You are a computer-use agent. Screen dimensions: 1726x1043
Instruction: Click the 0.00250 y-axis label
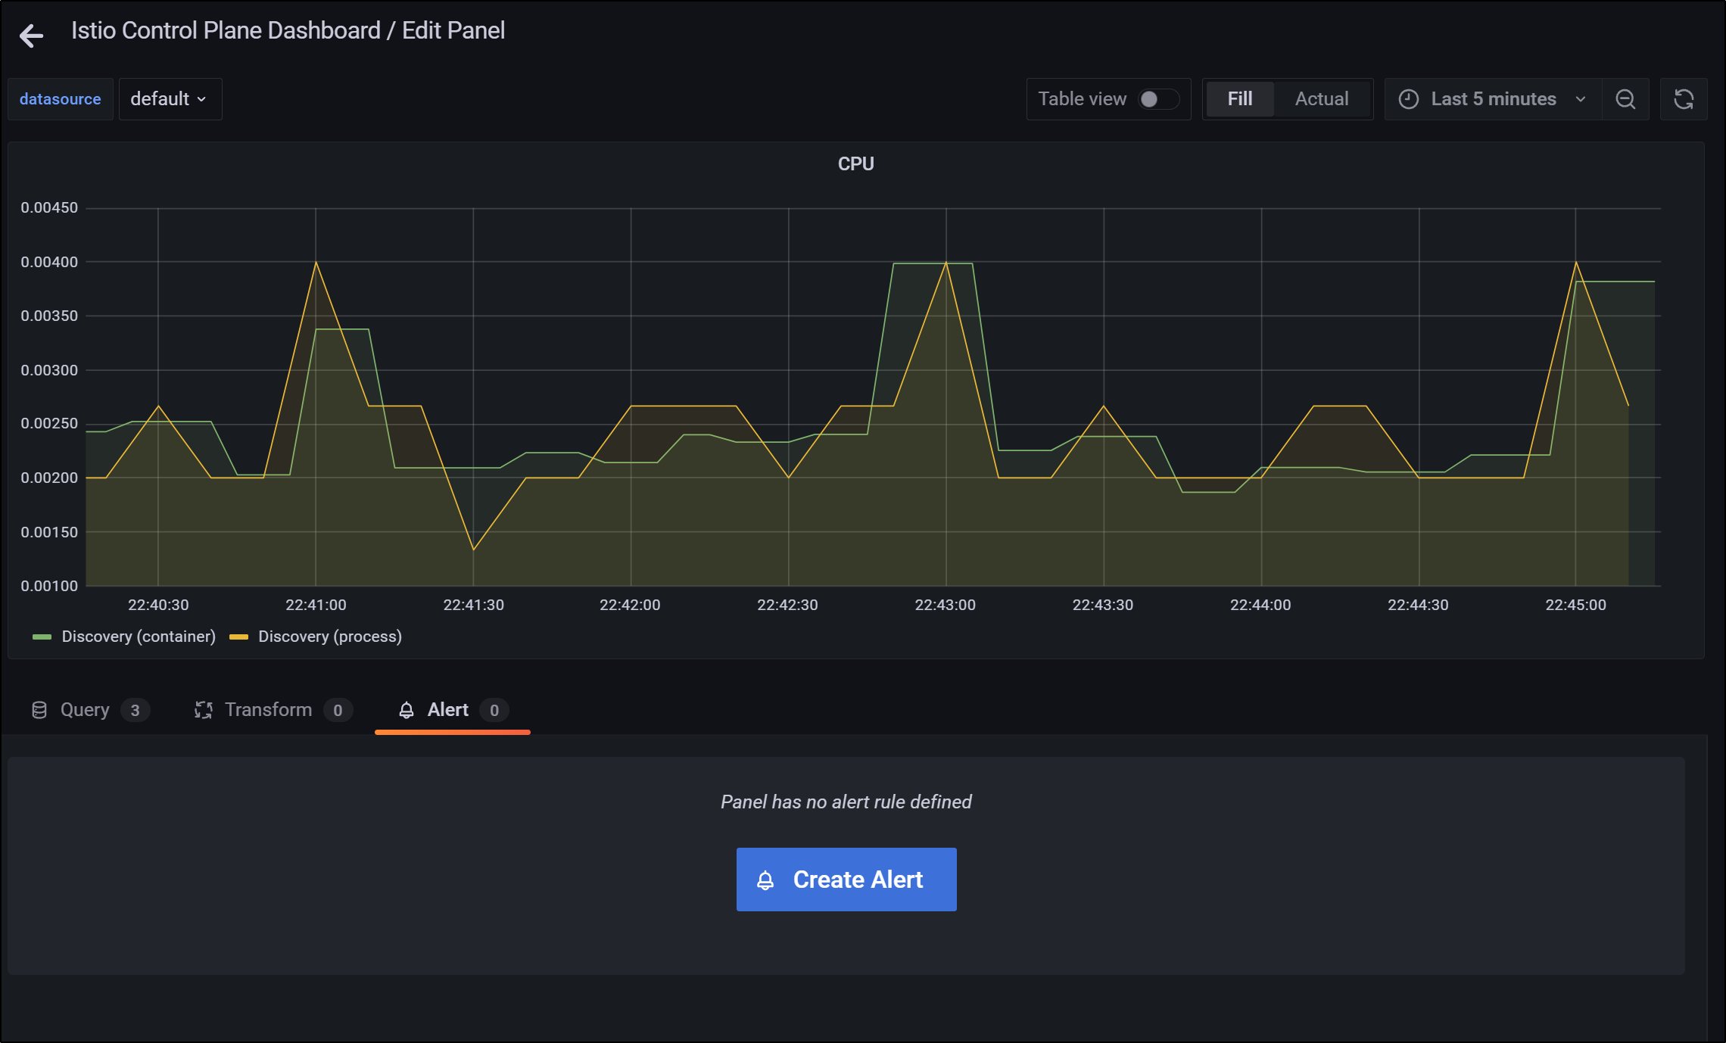(x=49, y=423)
